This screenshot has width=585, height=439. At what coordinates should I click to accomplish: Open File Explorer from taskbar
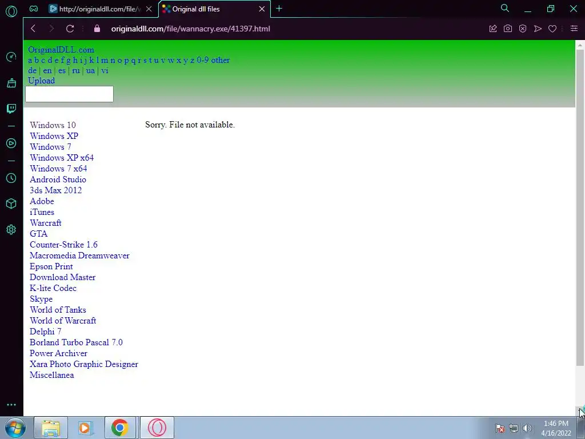pos(51,428)
